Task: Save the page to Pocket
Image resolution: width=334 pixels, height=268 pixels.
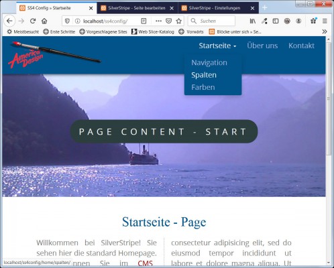Action: tap(168, 21)
